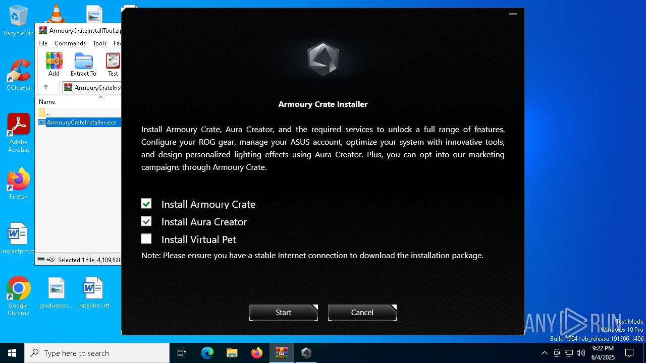Screen dimensions: 646x363
Task: Click the Armoury Crate logo emblem
Action: tap(323, 59)
